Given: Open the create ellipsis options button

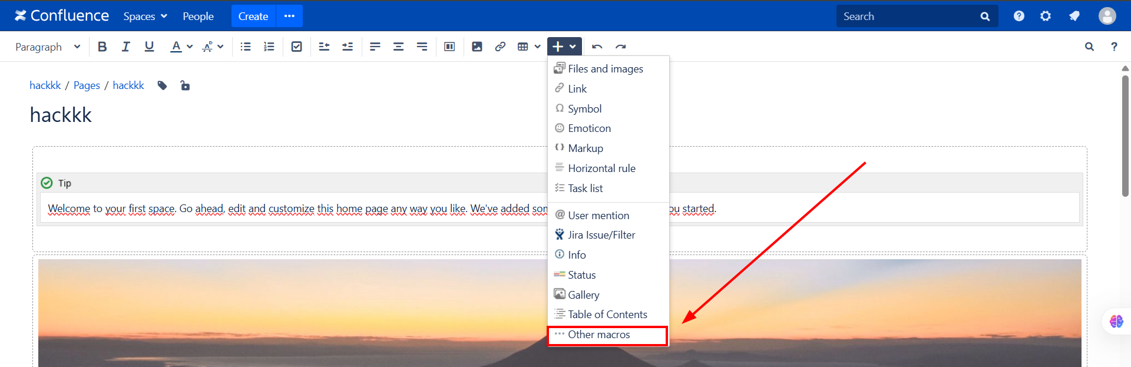Looking at the screenshot, I should [x=289, y=16].
